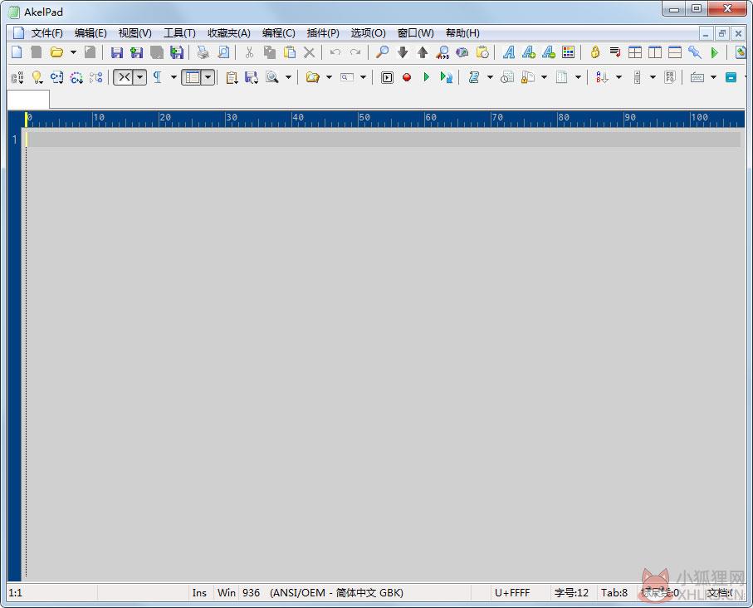Open the 收藏夹(A) menu
Screen dimensions: 753x608
(x=228, y=32)
